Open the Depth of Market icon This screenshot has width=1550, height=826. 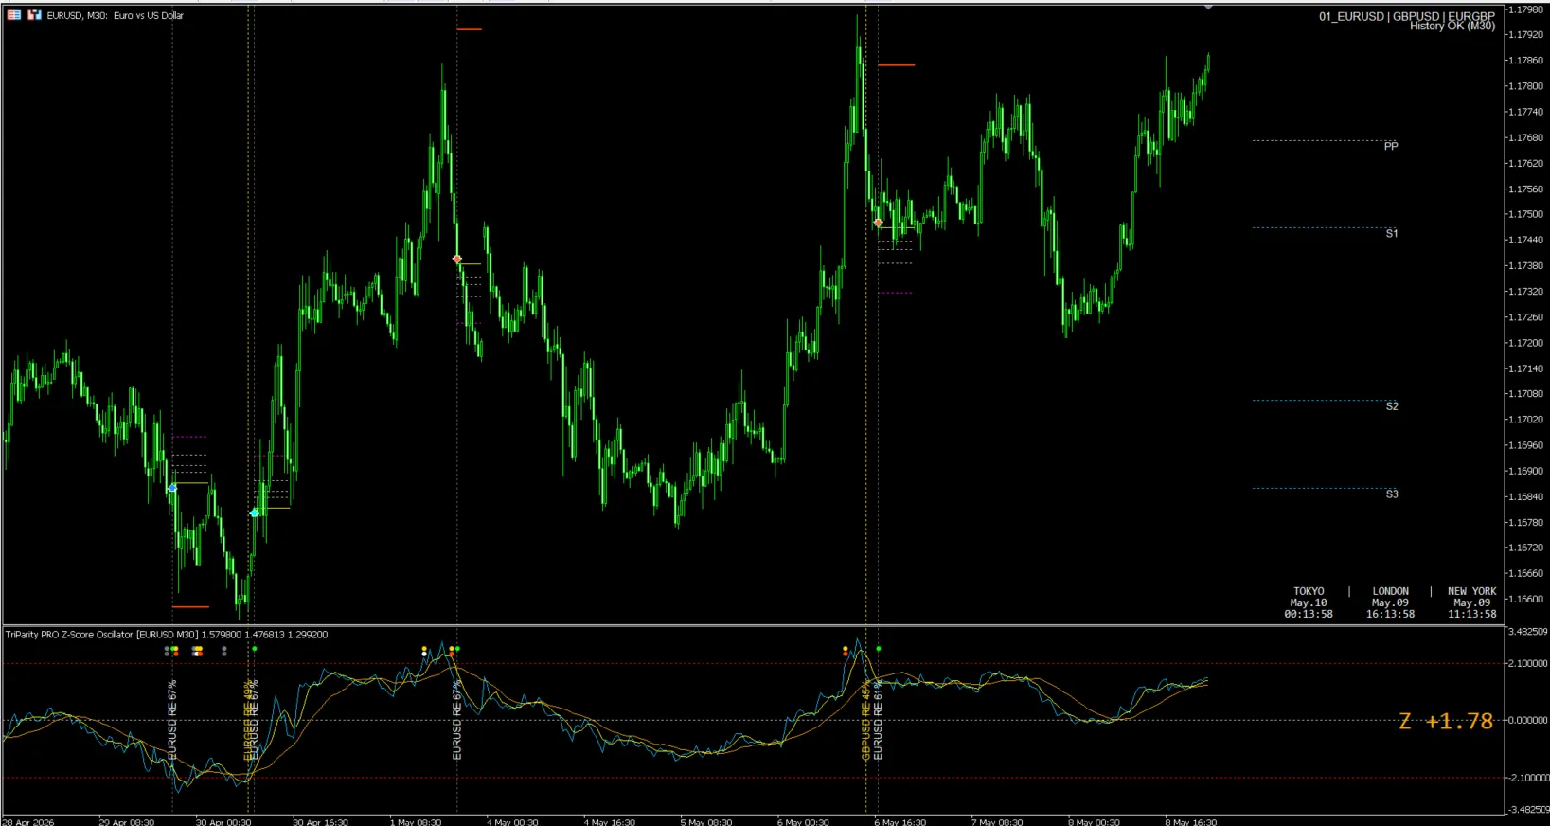click(34, 15)
